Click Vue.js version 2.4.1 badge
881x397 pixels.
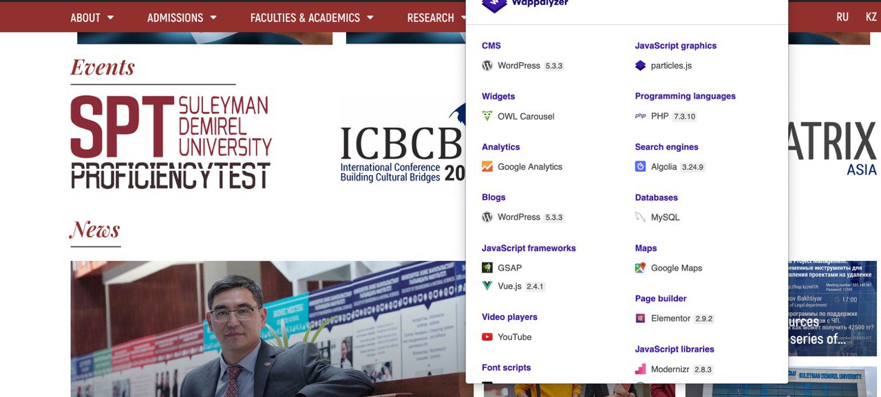tap(535, 286)
